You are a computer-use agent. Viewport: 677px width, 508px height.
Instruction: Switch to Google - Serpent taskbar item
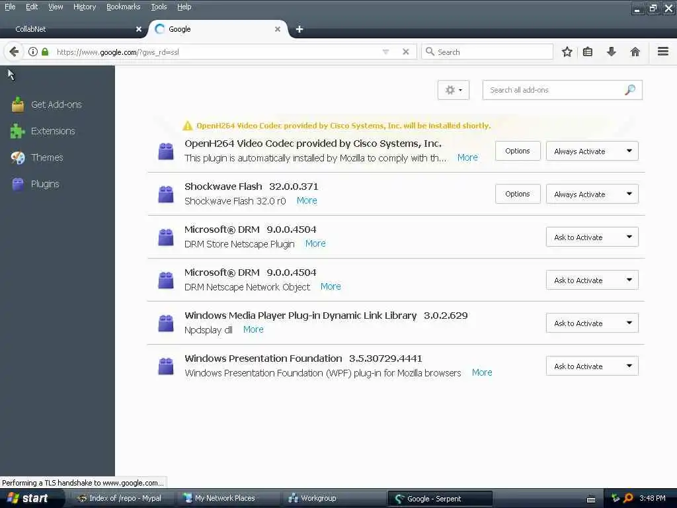(440, 499)
